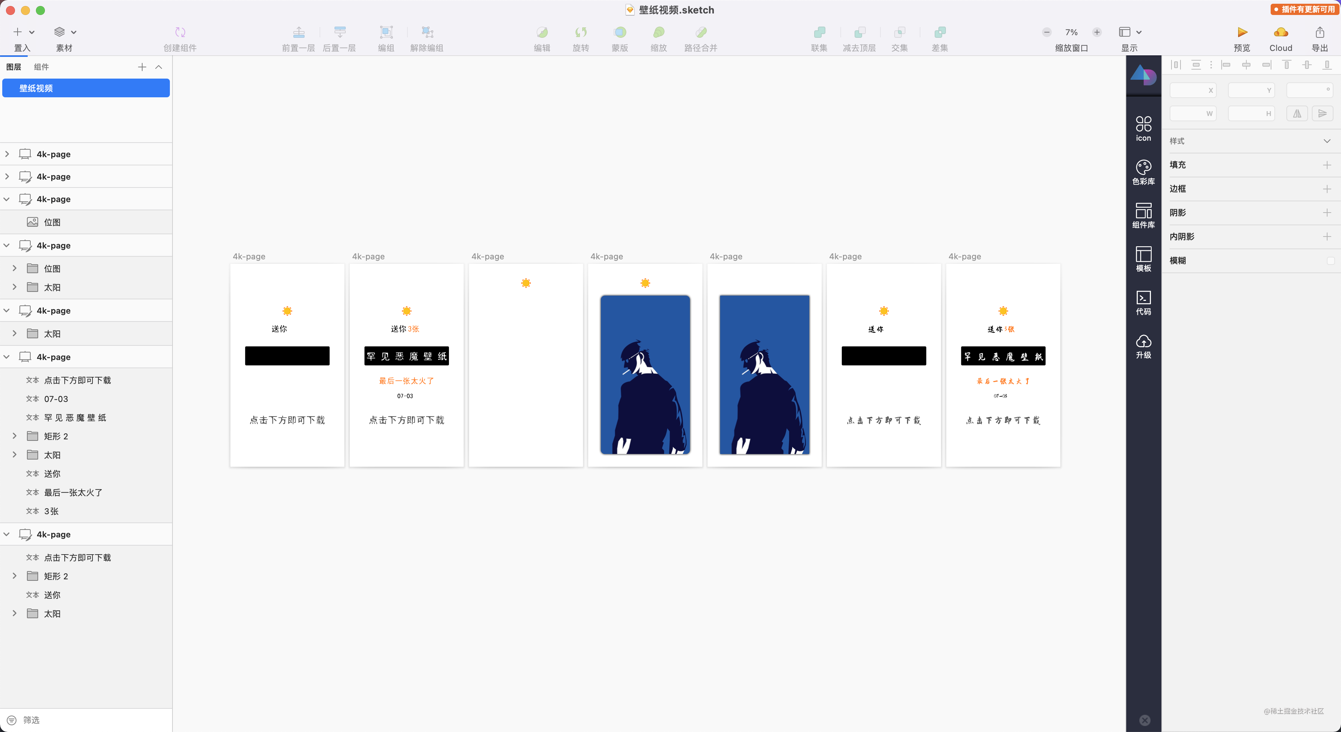This screenshot has width=1341, height=732.
Task: Click the 联集 union icon
Action: [x=819, y=32]
